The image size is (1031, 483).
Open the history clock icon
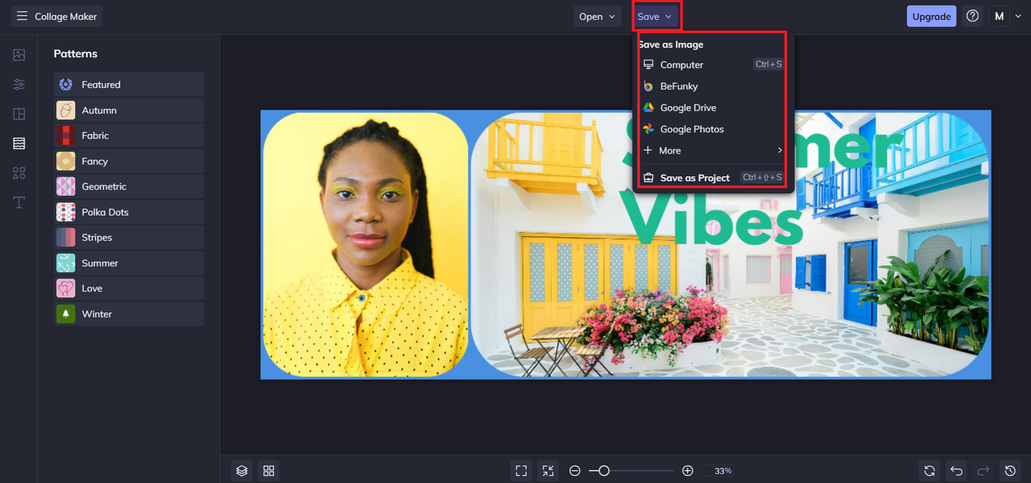(x=1010, y=470)
